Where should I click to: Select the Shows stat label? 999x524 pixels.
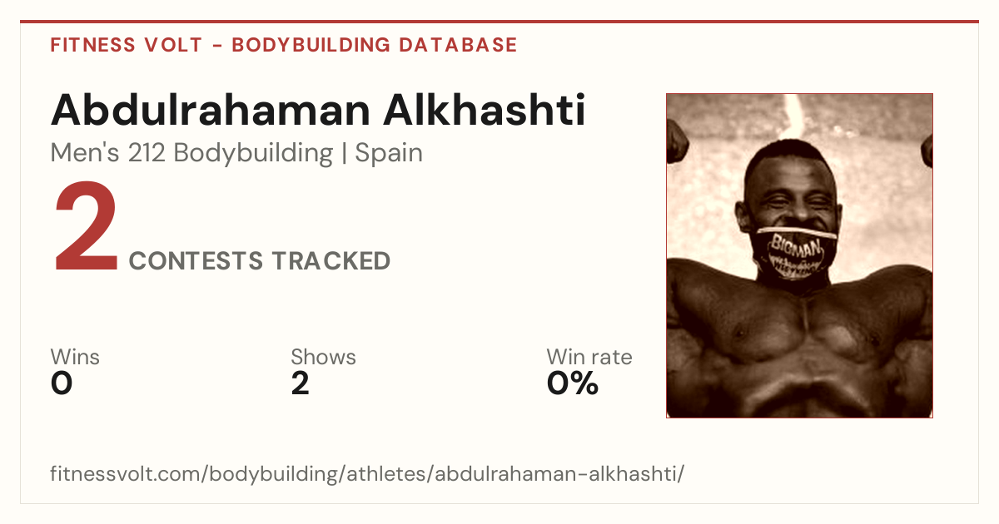pyautogui.click(x=323, y=357)
